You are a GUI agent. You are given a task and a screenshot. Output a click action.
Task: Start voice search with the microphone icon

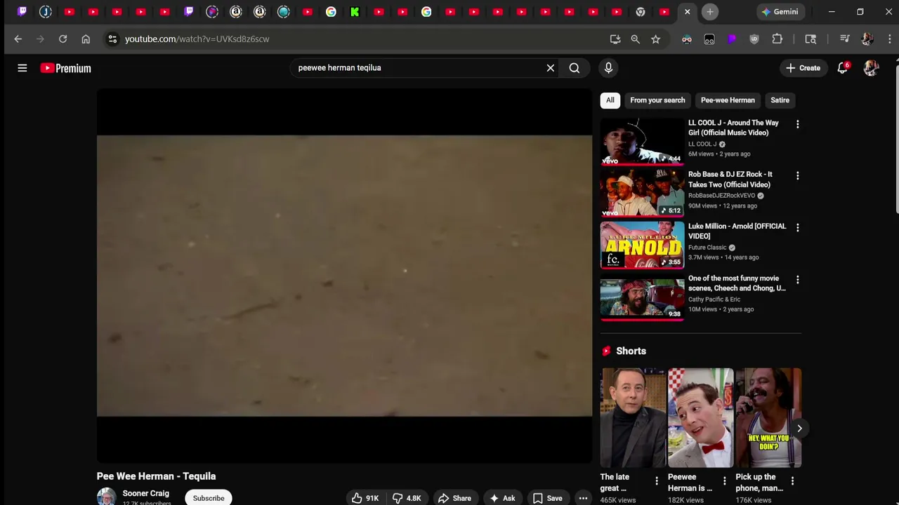(608, 68)
